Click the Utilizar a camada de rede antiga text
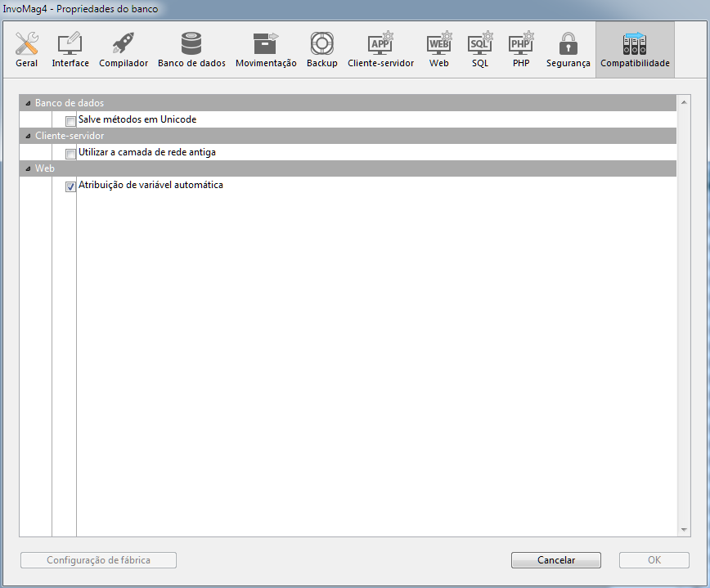The height and width of the screenshot is (588, 710). [x=147, y=152]
